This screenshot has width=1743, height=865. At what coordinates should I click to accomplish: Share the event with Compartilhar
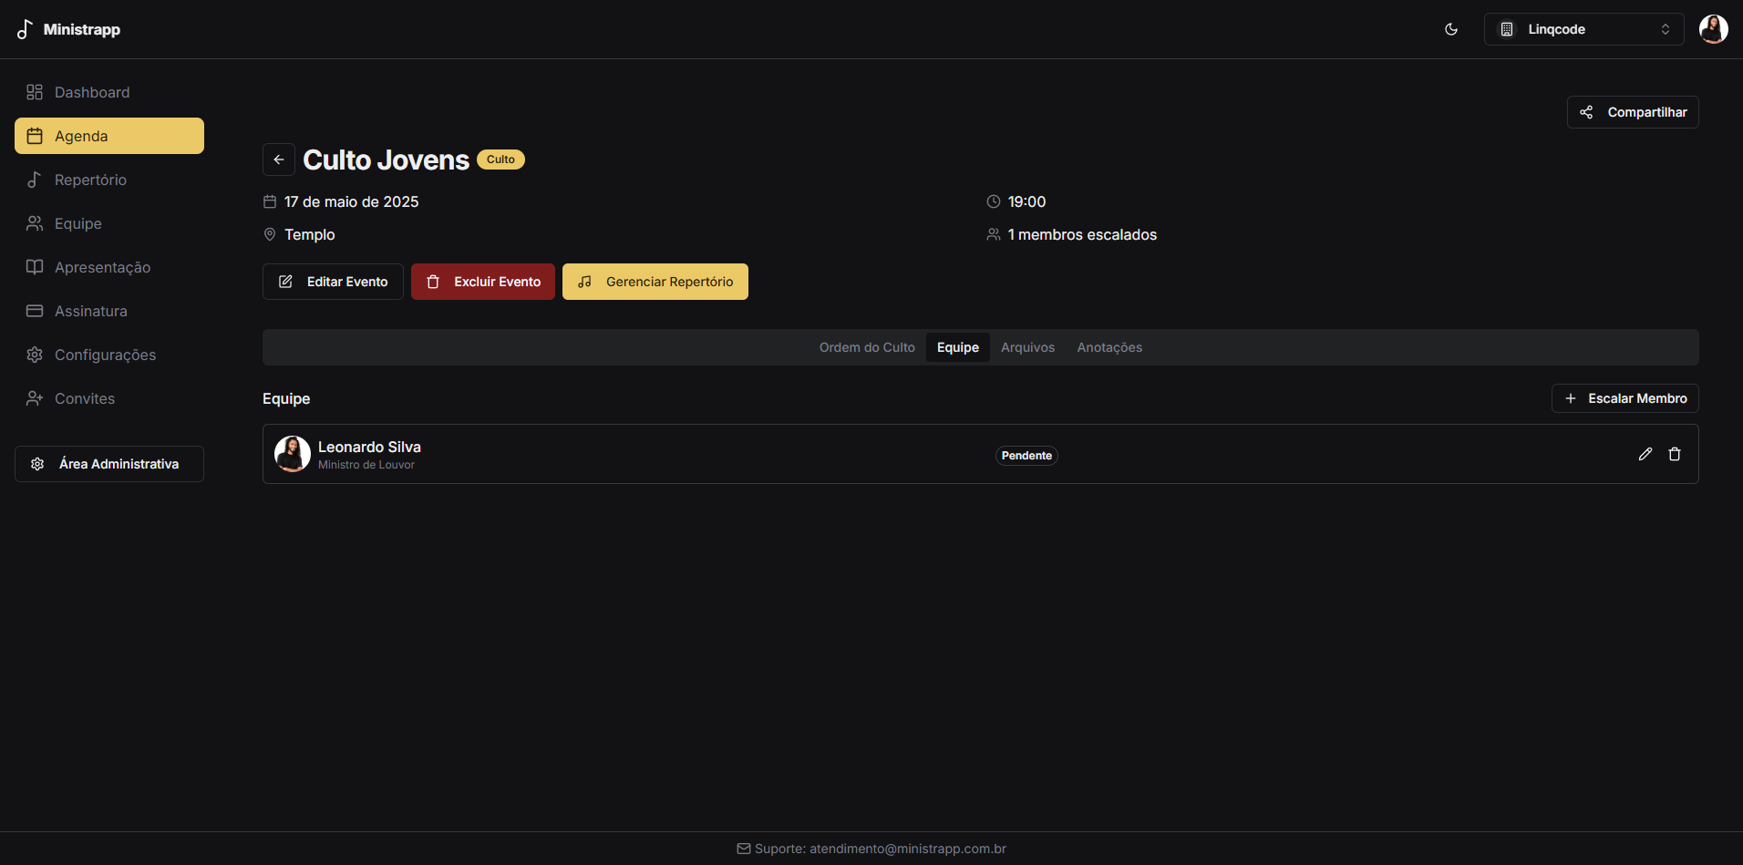(x=1632, y=112)
